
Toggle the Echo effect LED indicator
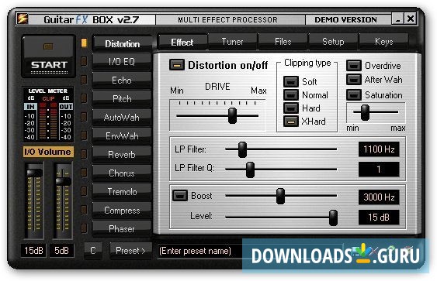coord(84,80)
